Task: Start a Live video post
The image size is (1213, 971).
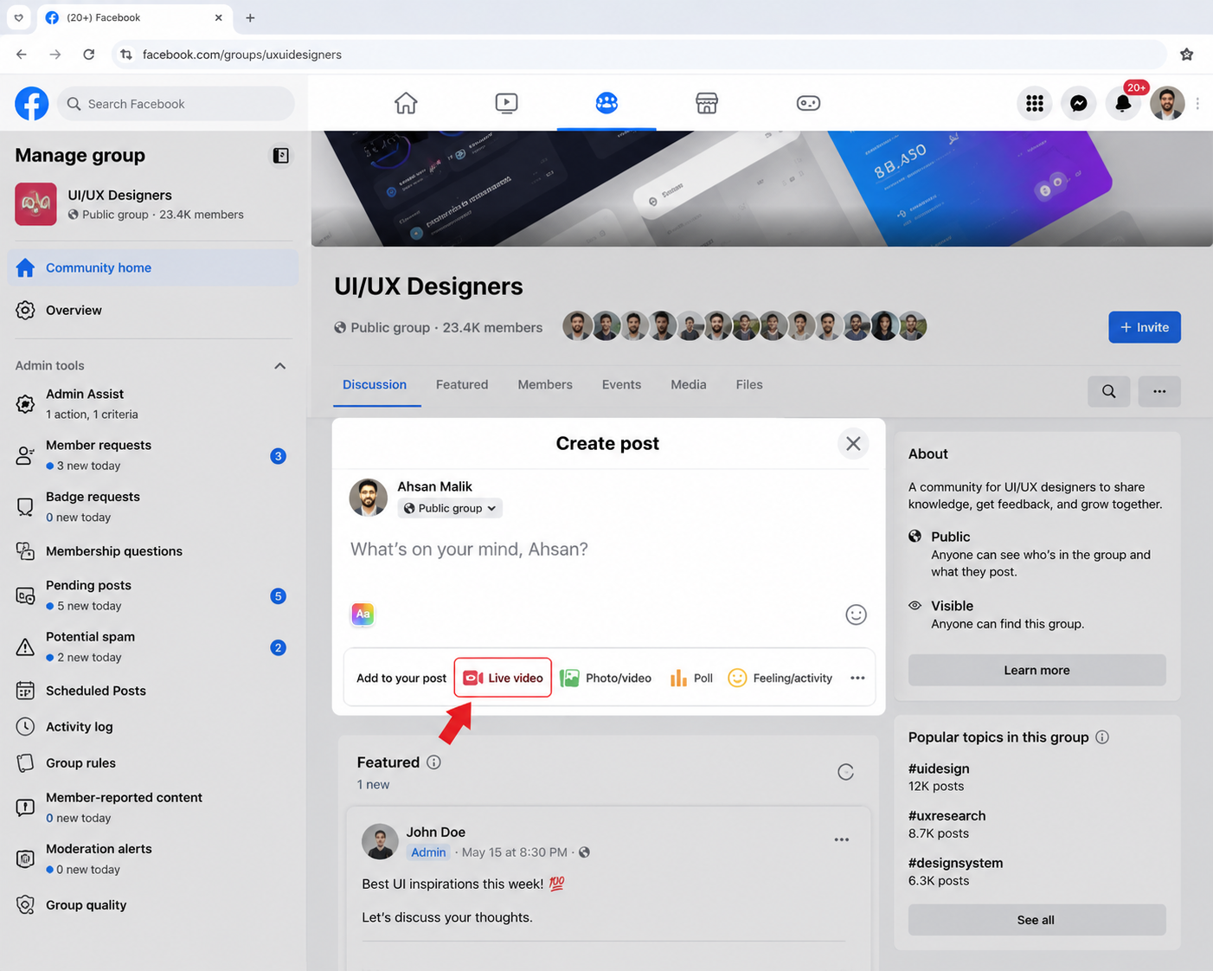Action: pyautogui.click(x=503, y=678)
